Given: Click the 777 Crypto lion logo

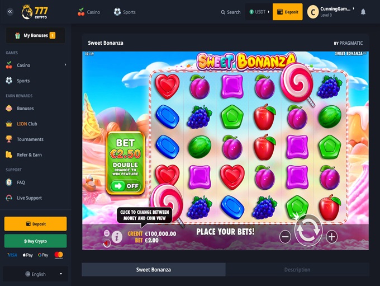Looking at the screenshot, I should click(35, 12).
